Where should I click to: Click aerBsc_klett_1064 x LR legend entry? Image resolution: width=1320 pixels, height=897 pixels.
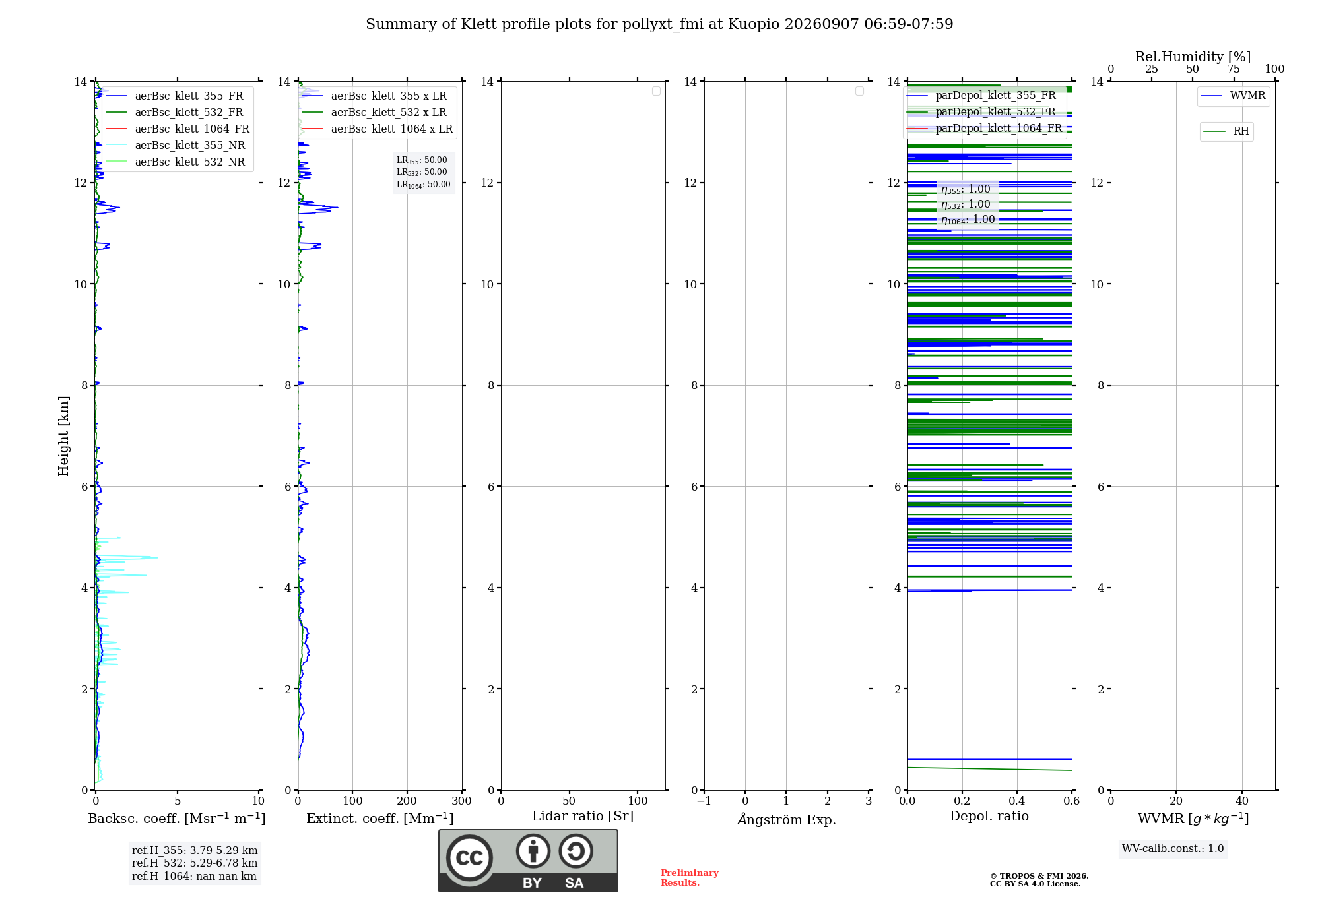pyautogui.click(x=377, y=129)
